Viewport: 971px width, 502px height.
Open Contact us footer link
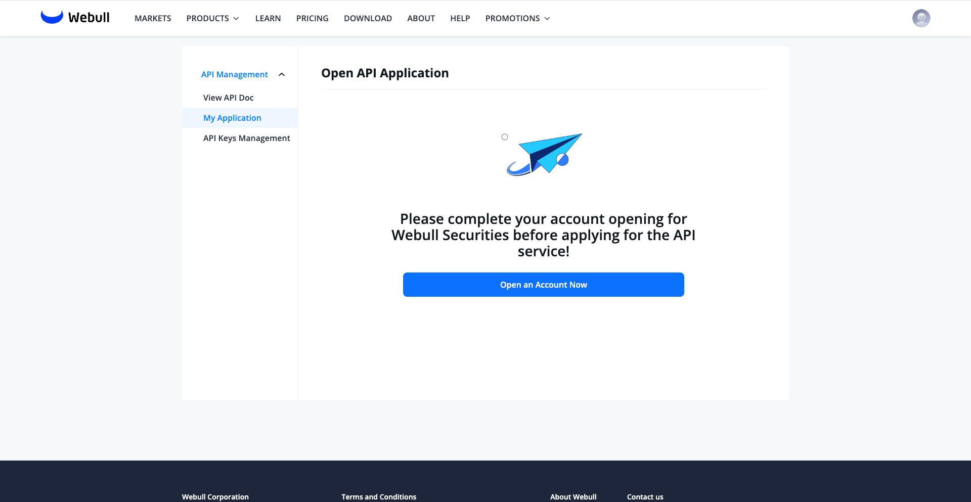[x=645, y=497]
